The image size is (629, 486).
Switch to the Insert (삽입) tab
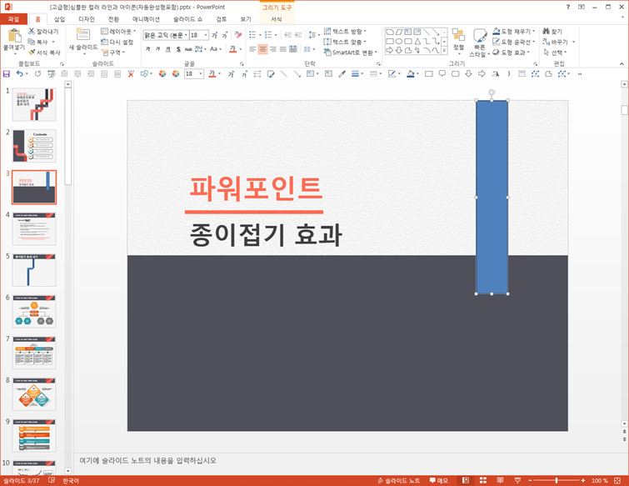59,19
